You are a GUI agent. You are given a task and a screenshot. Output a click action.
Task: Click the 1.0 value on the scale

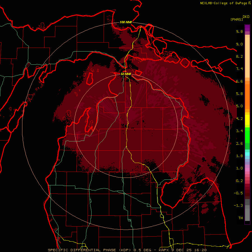pyautogui.click(x=239, y=168)
